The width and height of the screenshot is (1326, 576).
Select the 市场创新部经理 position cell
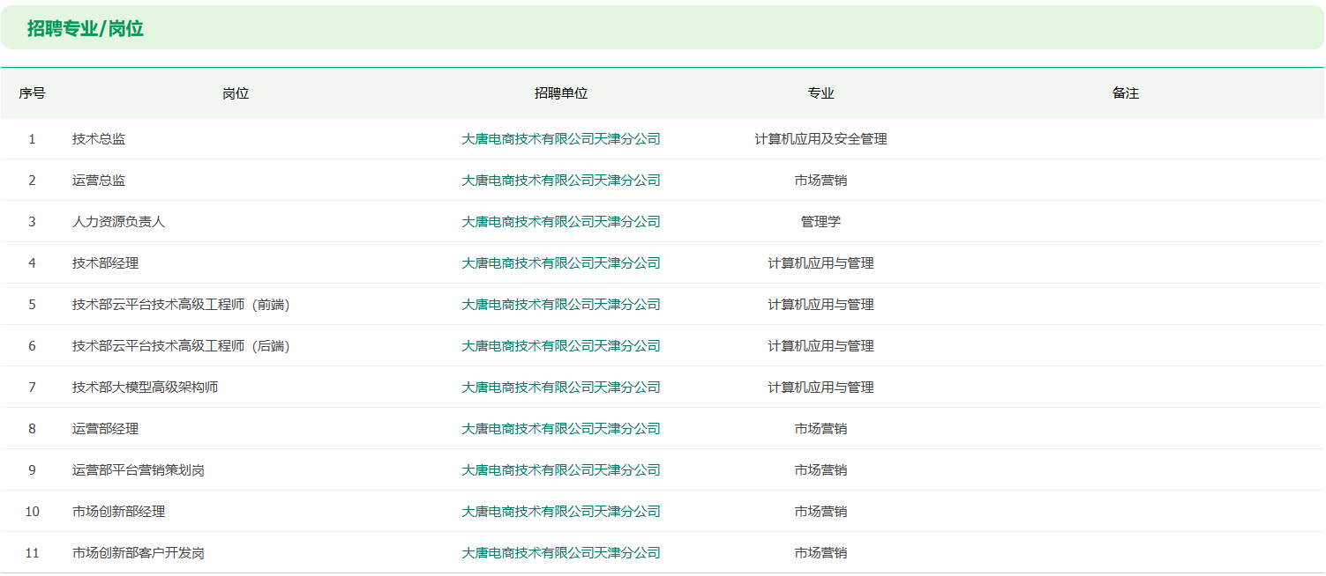pos(119,512)
